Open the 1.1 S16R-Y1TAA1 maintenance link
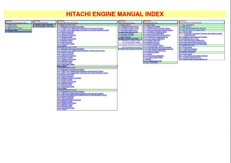Screen dimensions: 231x163 coord(11,25)
